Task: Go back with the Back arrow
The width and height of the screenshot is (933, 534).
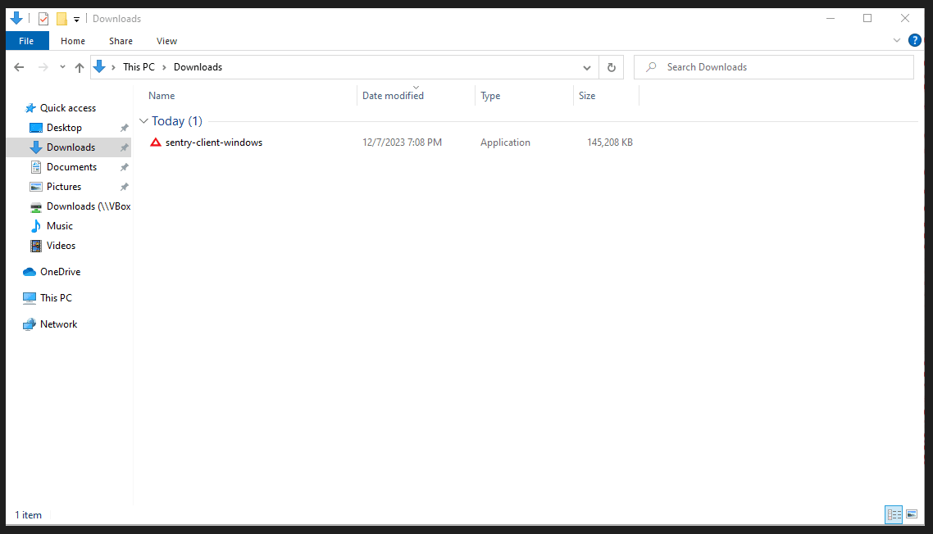Action: (19, 67)
